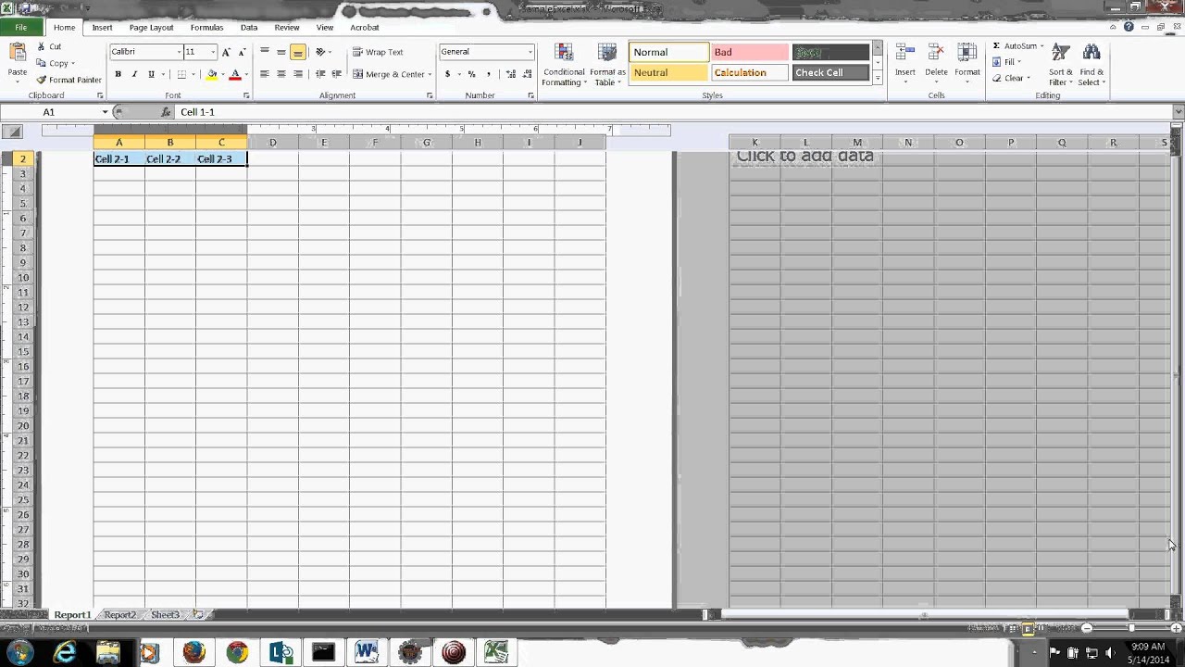Select cell containing Cell 2-2

[x=170, y=159]
